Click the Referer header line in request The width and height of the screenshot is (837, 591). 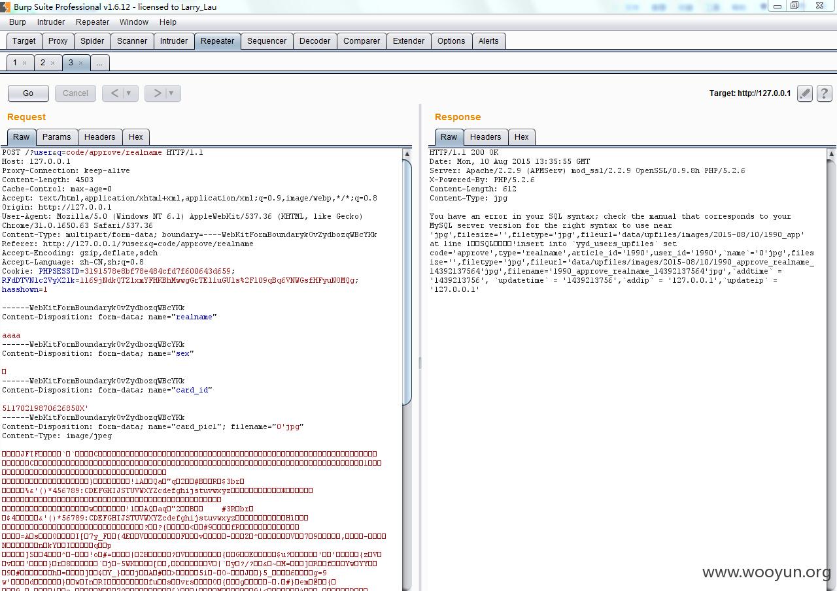point(128,244)
